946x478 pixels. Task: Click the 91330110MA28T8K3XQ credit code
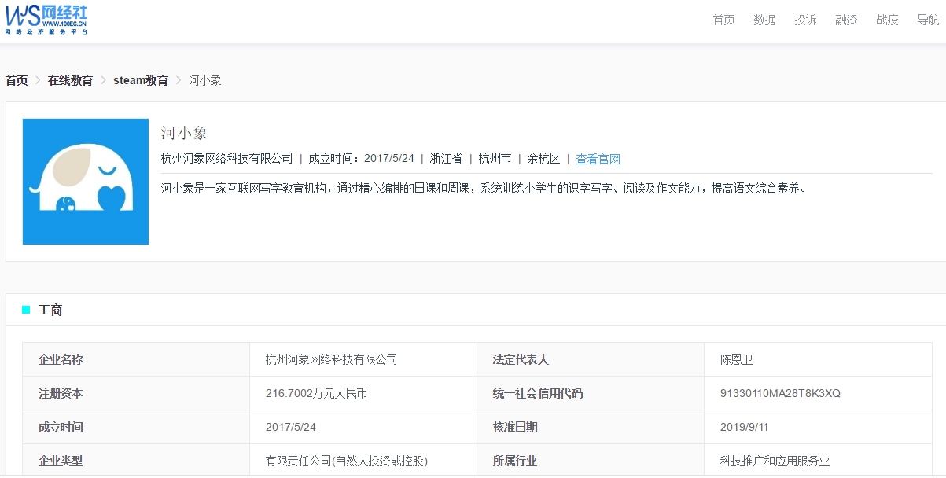point(780,393)
